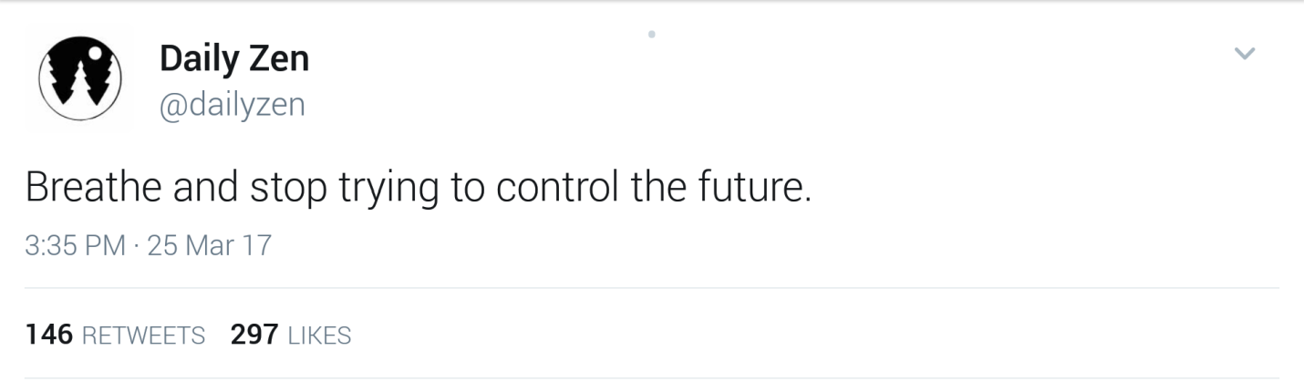Click the @dailyzen handle
1304x382 pixels.
232,106
